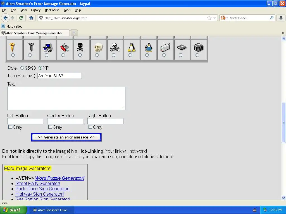Click the computer setup icon
Image resolution: width=286 pixels, height=214 pixels.
[x=48, y=47]
